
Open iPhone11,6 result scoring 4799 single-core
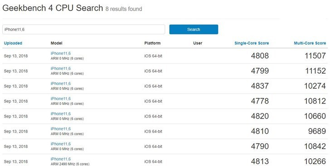61,68
